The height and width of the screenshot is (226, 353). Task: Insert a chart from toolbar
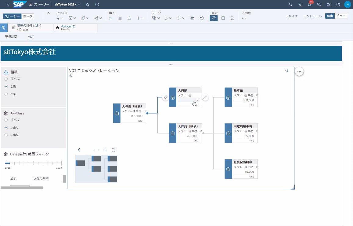click(110, 18)
